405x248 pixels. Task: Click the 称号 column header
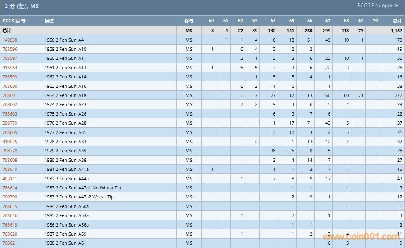(189, 21)
